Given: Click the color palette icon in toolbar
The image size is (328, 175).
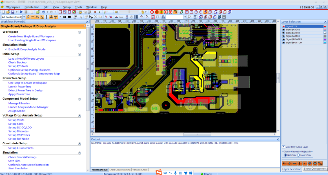Looking at the screenshot, I should (143, 12).
